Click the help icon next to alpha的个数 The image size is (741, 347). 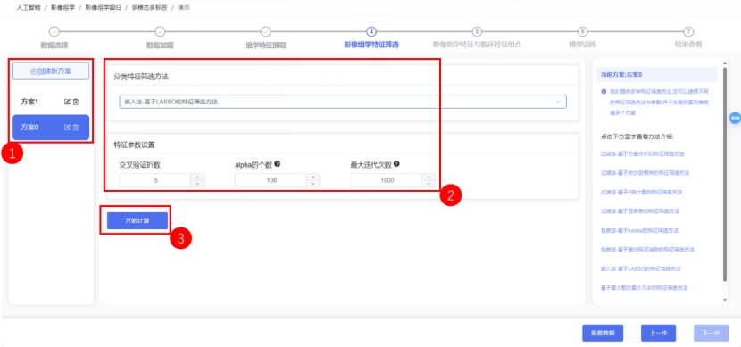coord(278,164)
